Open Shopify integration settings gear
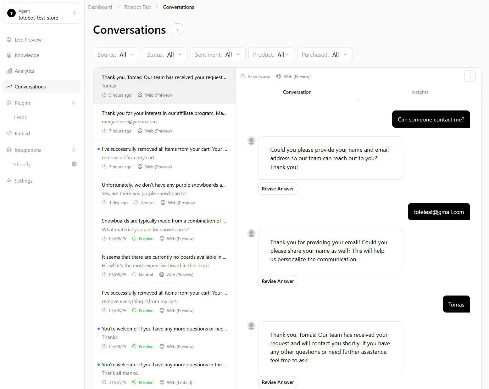The height and width of the screenshot is (389, 489). tap(74, 164)
